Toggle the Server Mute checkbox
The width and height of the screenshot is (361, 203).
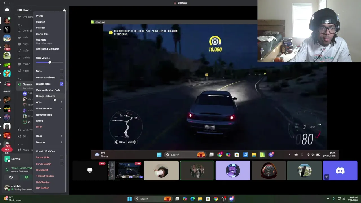[x=61, y=158]
